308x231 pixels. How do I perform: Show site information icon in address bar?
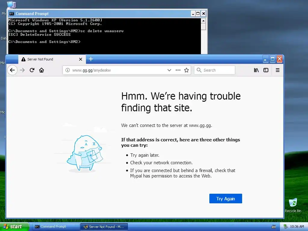[x=68, y=70]
